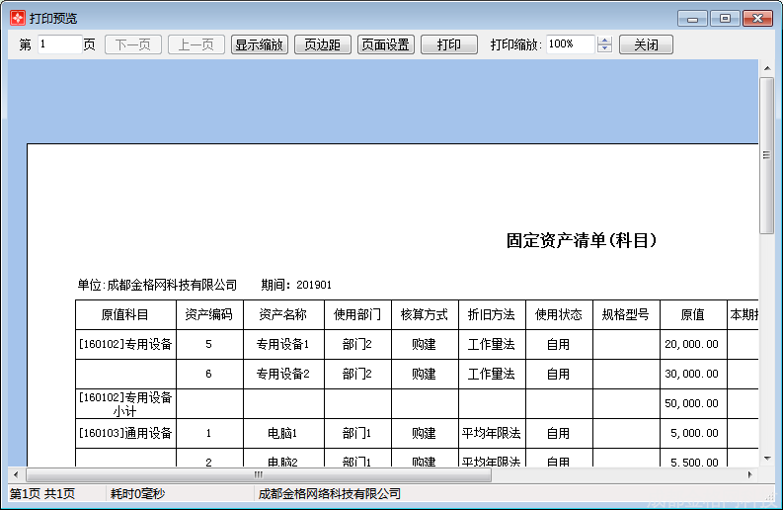Print the document with 打印 button

point(449,44)
